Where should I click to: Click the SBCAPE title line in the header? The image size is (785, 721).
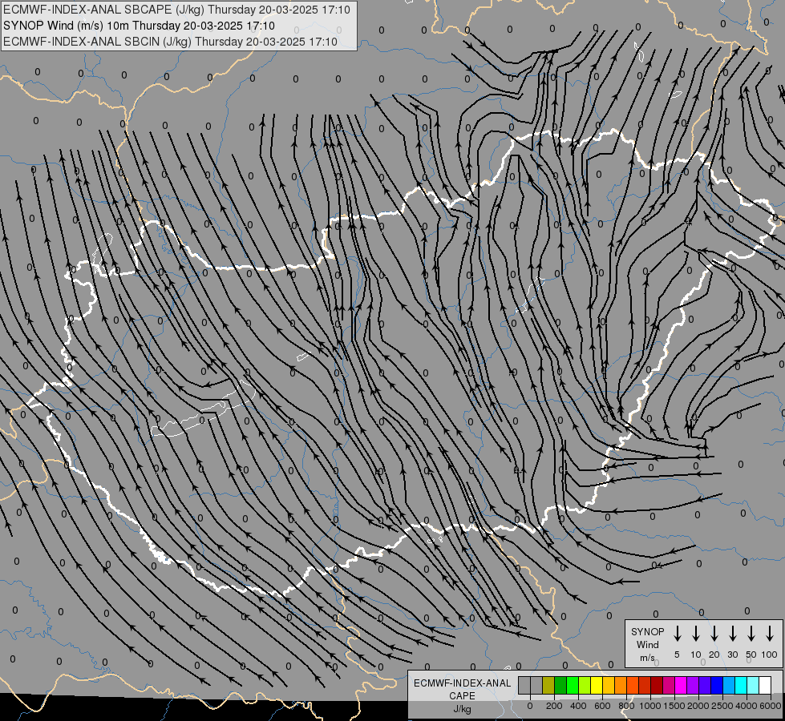(x=176, y=10)
